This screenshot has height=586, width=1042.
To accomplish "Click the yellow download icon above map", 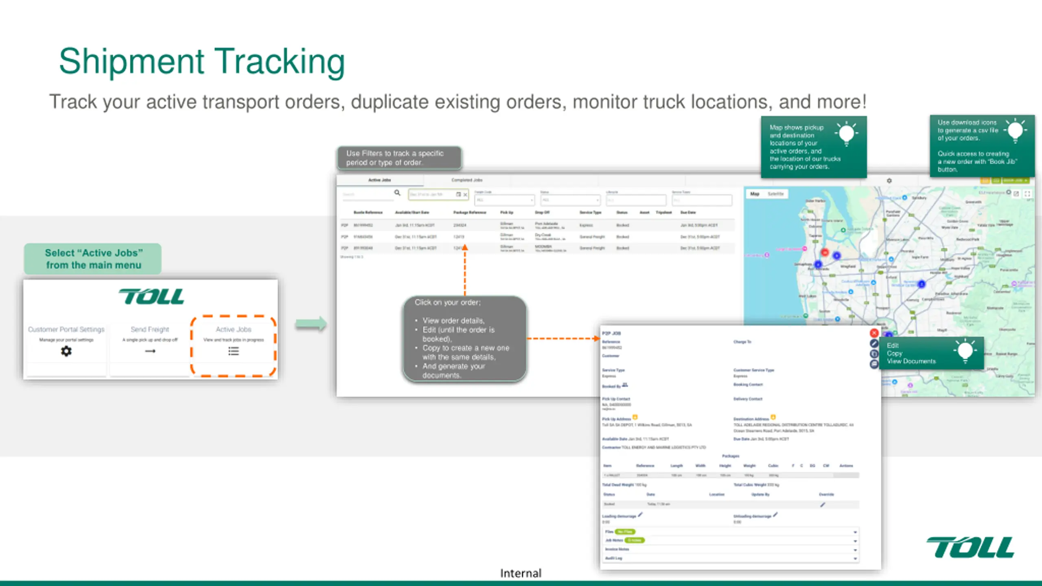I will point(985,180).
